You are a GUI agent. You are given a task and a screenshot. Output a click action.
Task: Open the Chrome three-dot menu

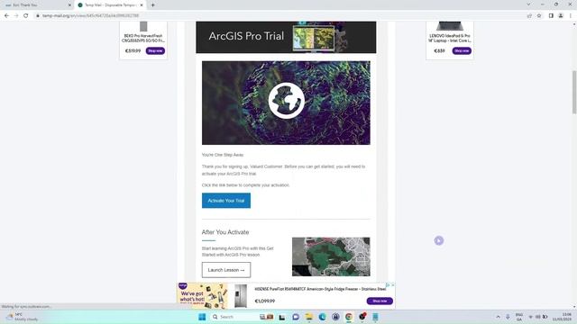click(571, 16)
